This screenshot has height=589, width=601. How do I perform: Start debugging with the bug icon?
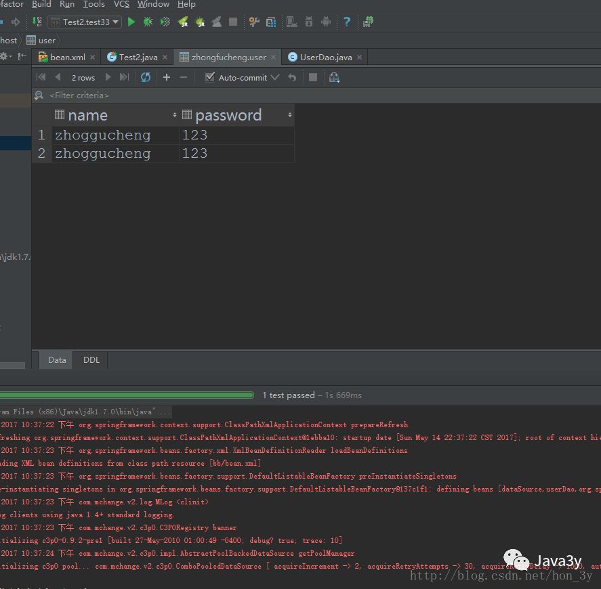pos(148,22)
